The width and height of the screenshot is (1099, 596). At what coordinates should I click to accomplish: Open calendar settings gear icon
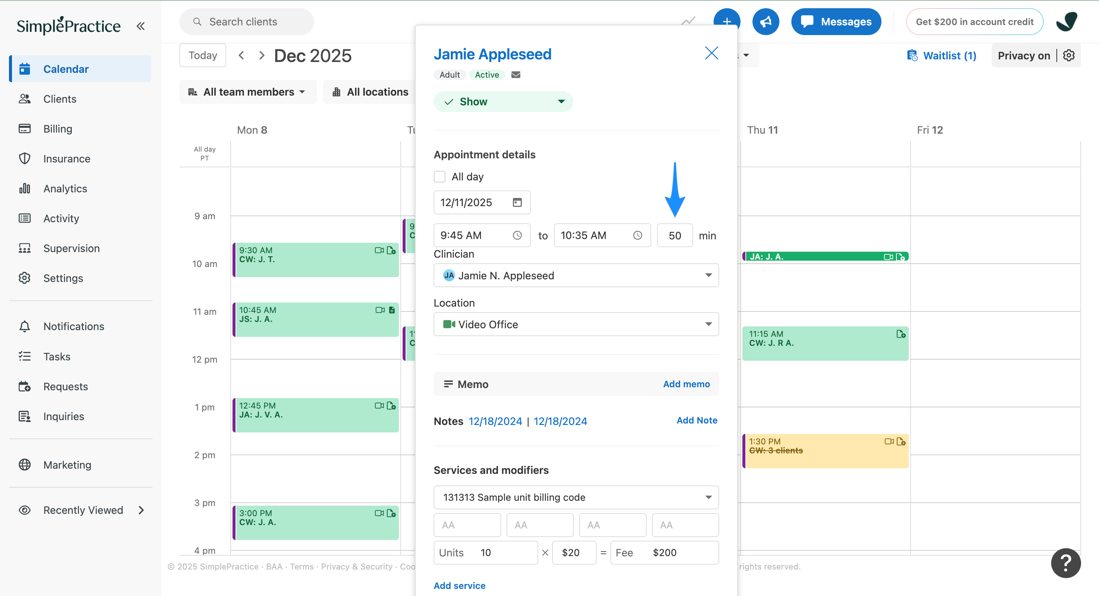point(1069,55)
